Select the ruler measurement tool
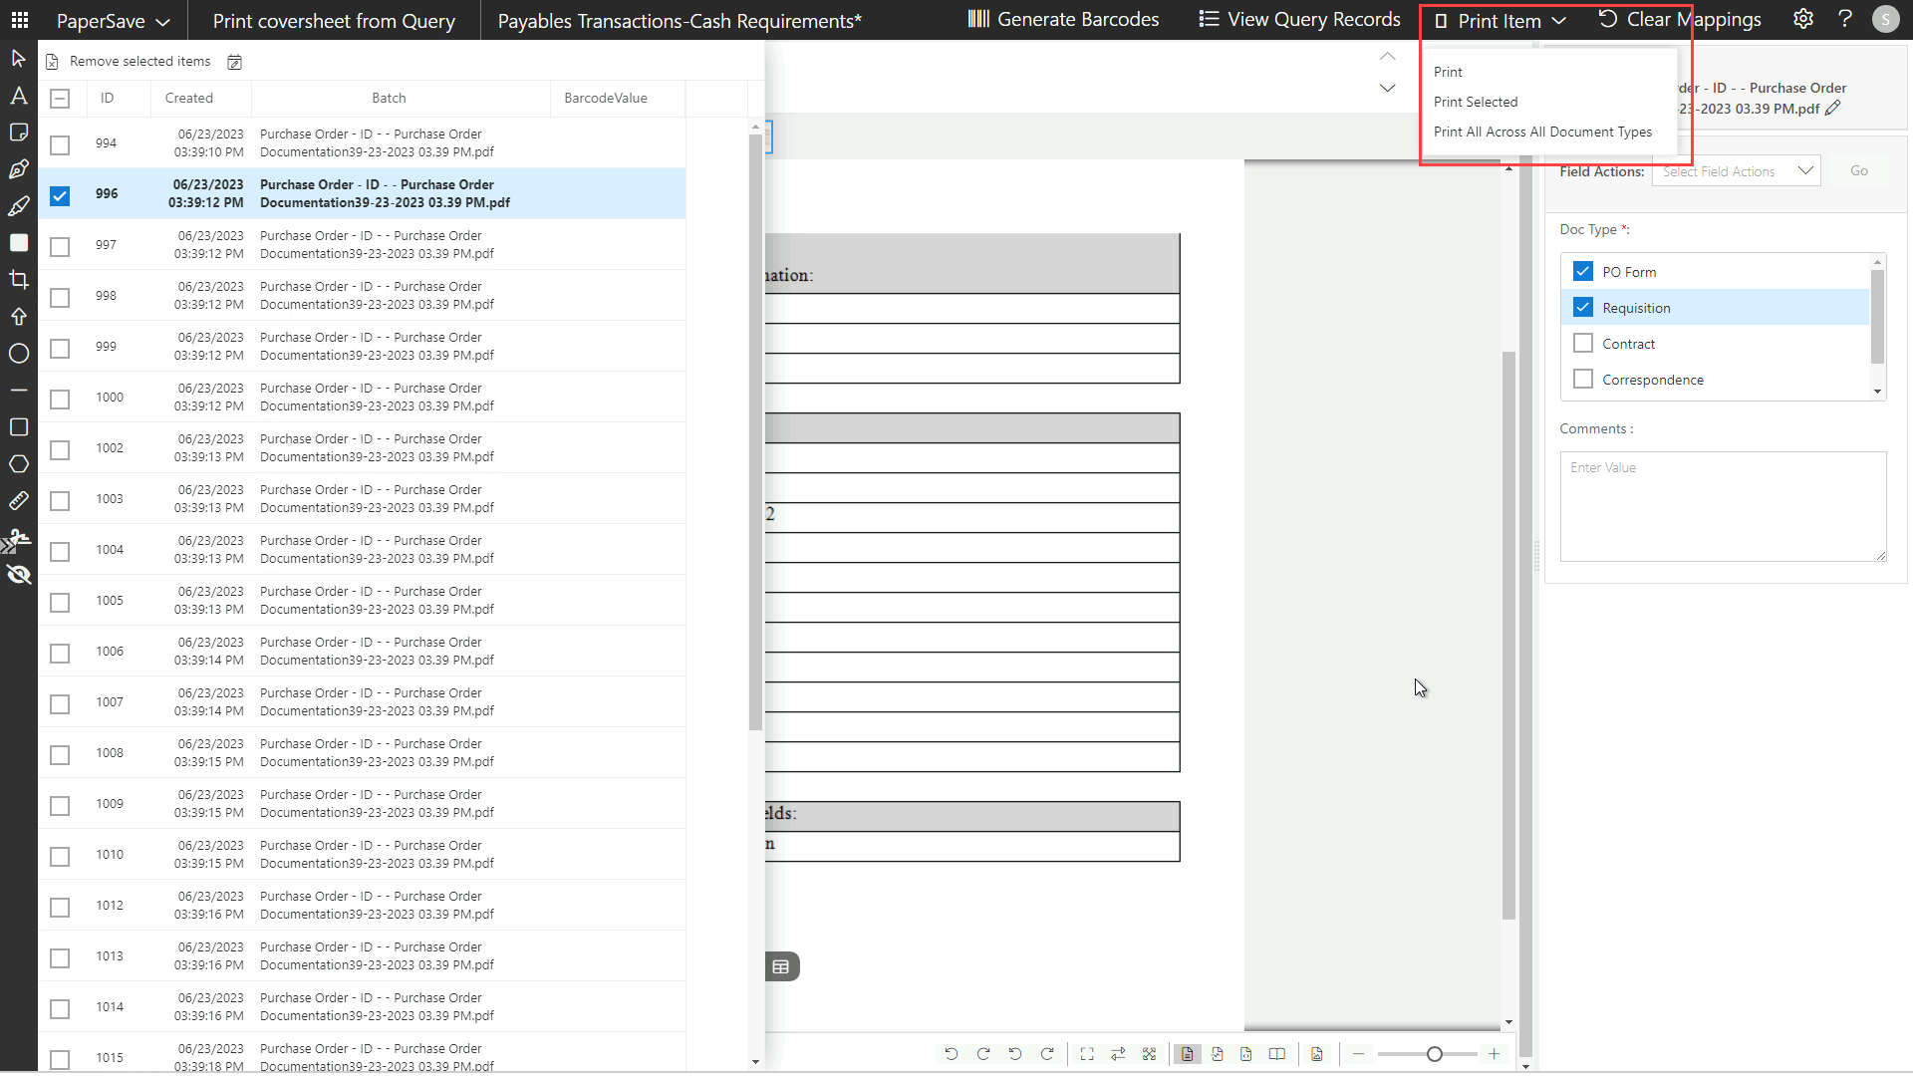 [18, 501]
